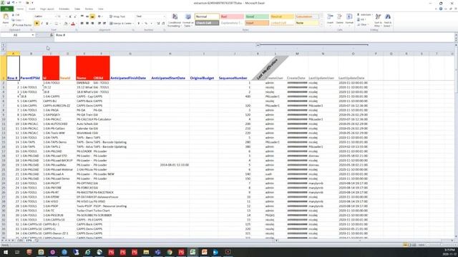Click Decrease Indent icon
The image size is (458, 257).
99,24
